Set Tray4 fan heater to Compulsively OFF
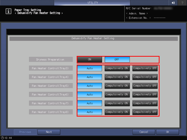187x140 pixels. click(145, 77)
